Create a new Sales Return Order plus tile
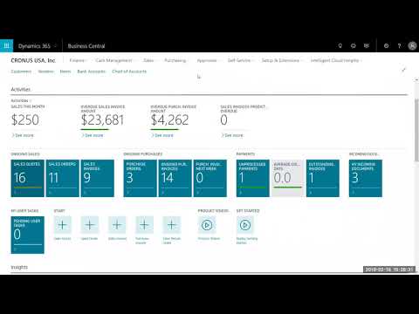Image resolution: width=419 pixels, height=314 pixels. pyautogui.click(x=172, y=225)
